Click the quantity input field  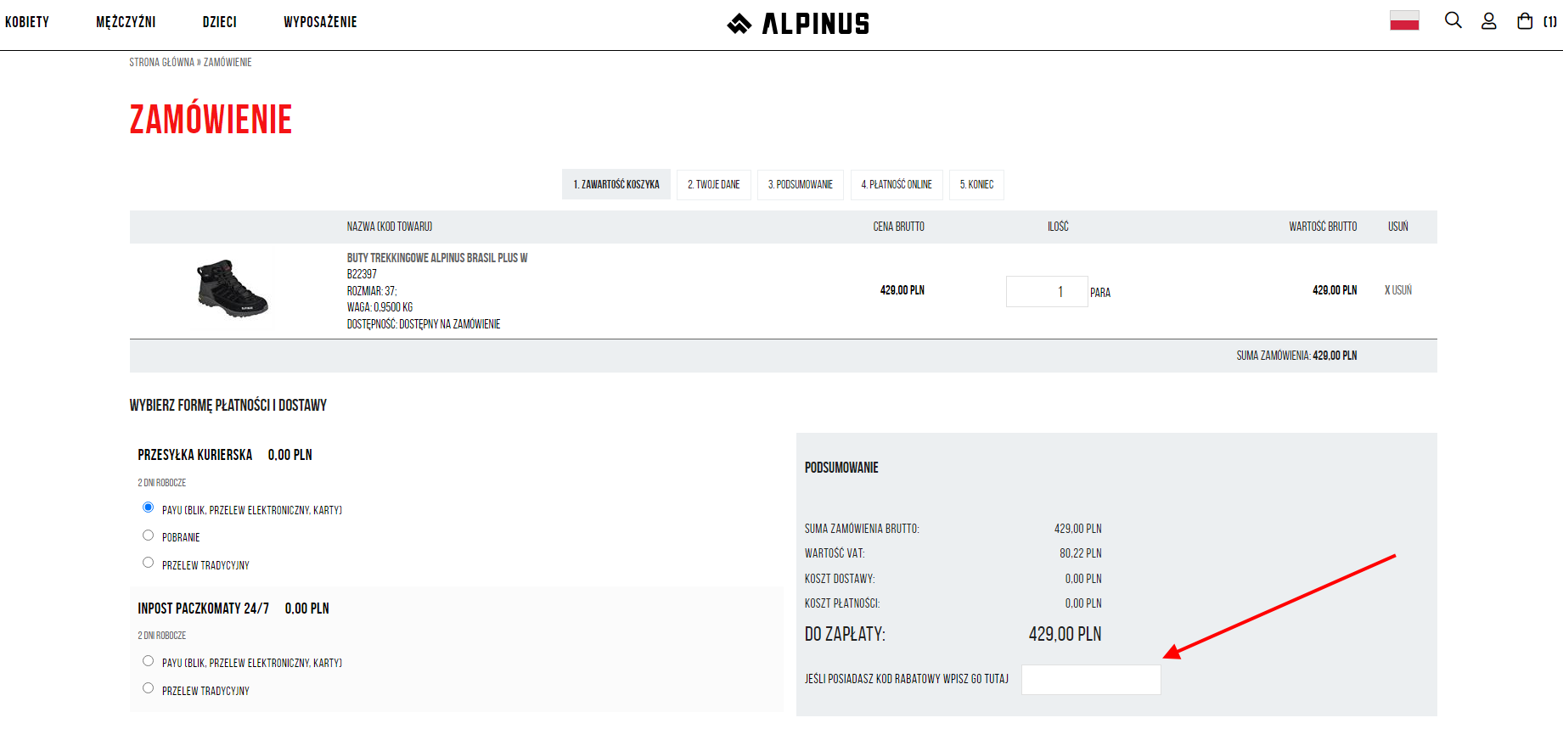(x=1047, y=291)
